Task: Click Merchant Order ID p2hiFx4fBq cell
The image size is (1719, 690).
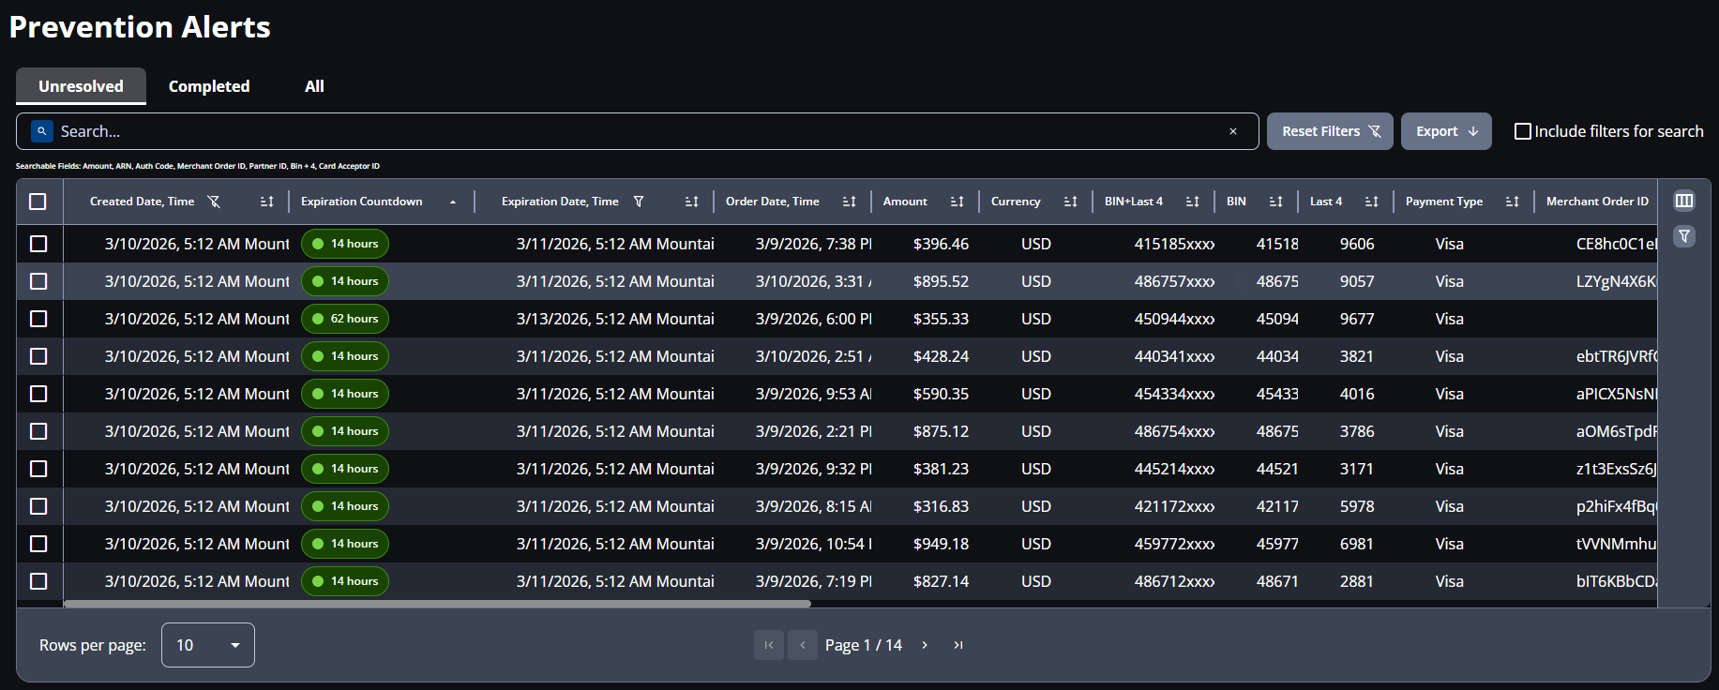Action: pyautogui.click(x=1617, y=506)
